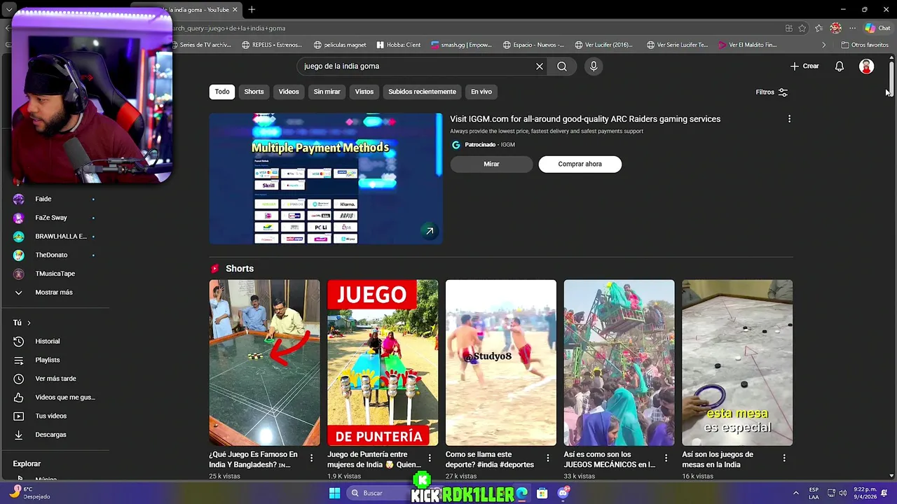Click the YouTube search input field
897x504 pixels.
416,66
